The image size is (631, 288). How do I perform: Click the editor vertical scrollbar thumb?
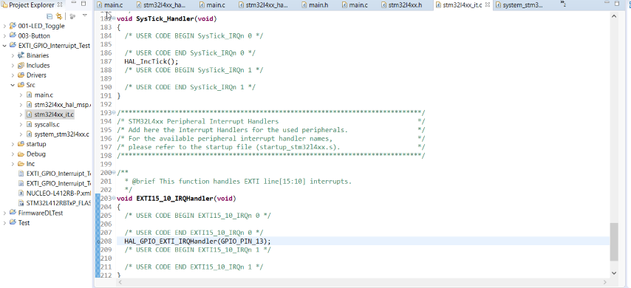[x=614, y=242]
